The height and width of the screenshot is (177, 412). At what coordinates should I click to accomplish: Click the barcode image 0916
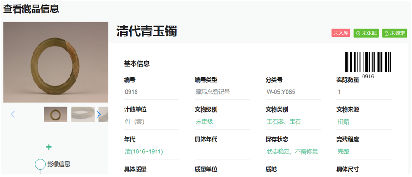368,62
